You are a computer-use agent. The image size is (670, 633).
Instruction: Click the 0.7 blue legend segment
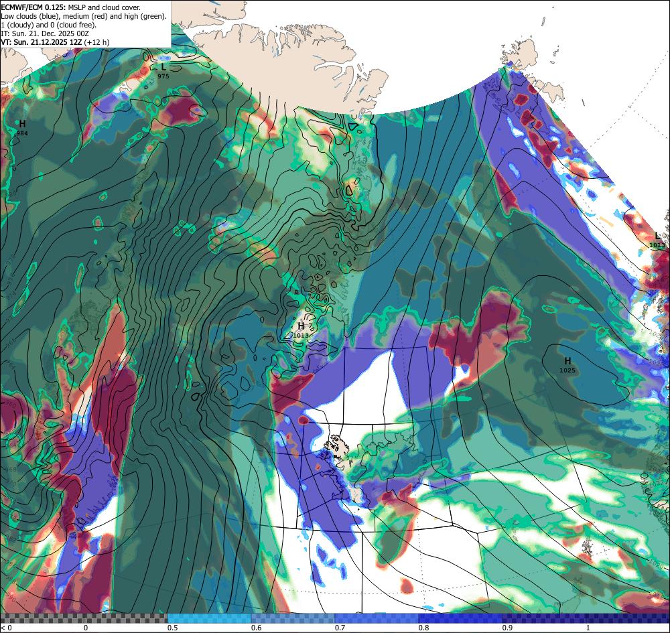point(377,618)
